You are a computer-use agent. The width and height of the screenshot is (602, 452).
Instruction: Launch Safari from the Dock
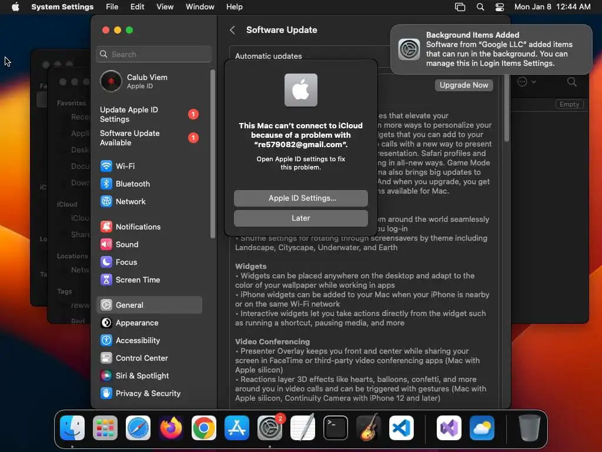[x=138, y=428]
